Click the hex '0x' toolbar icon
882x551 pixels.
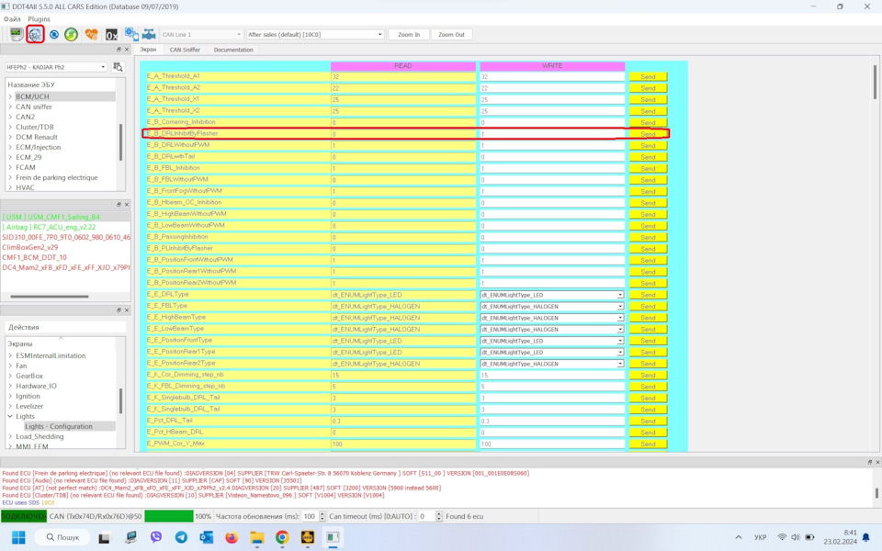[111, 35]
